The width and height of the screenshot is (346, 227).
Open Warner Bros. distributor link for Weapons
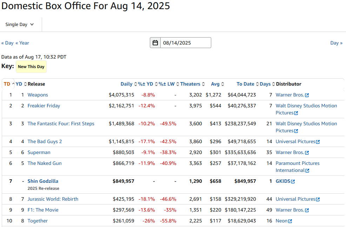pos(290,95)
